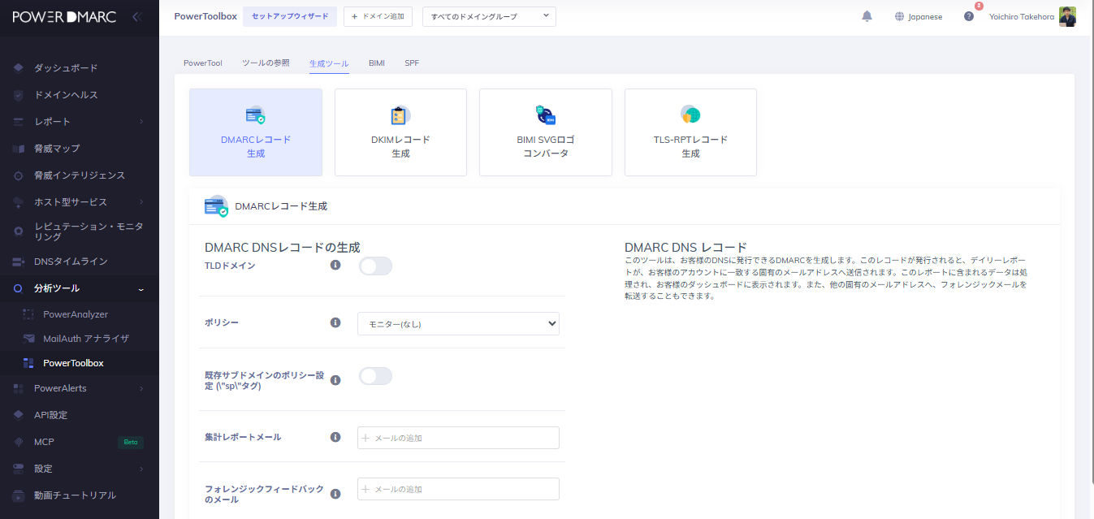
Task: Open the ポリシー モニター(なし) dropdown
Action: (x=458, y=324)
